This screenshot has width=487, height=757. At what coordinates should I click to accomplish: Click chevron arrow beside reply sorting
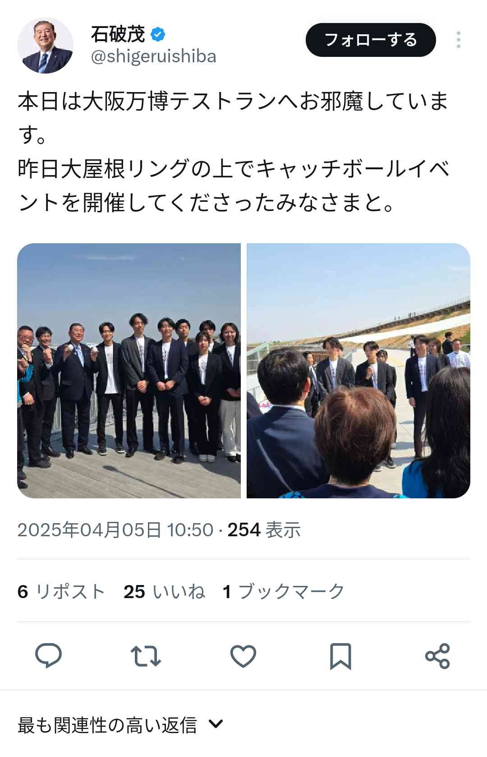(216, 724)
